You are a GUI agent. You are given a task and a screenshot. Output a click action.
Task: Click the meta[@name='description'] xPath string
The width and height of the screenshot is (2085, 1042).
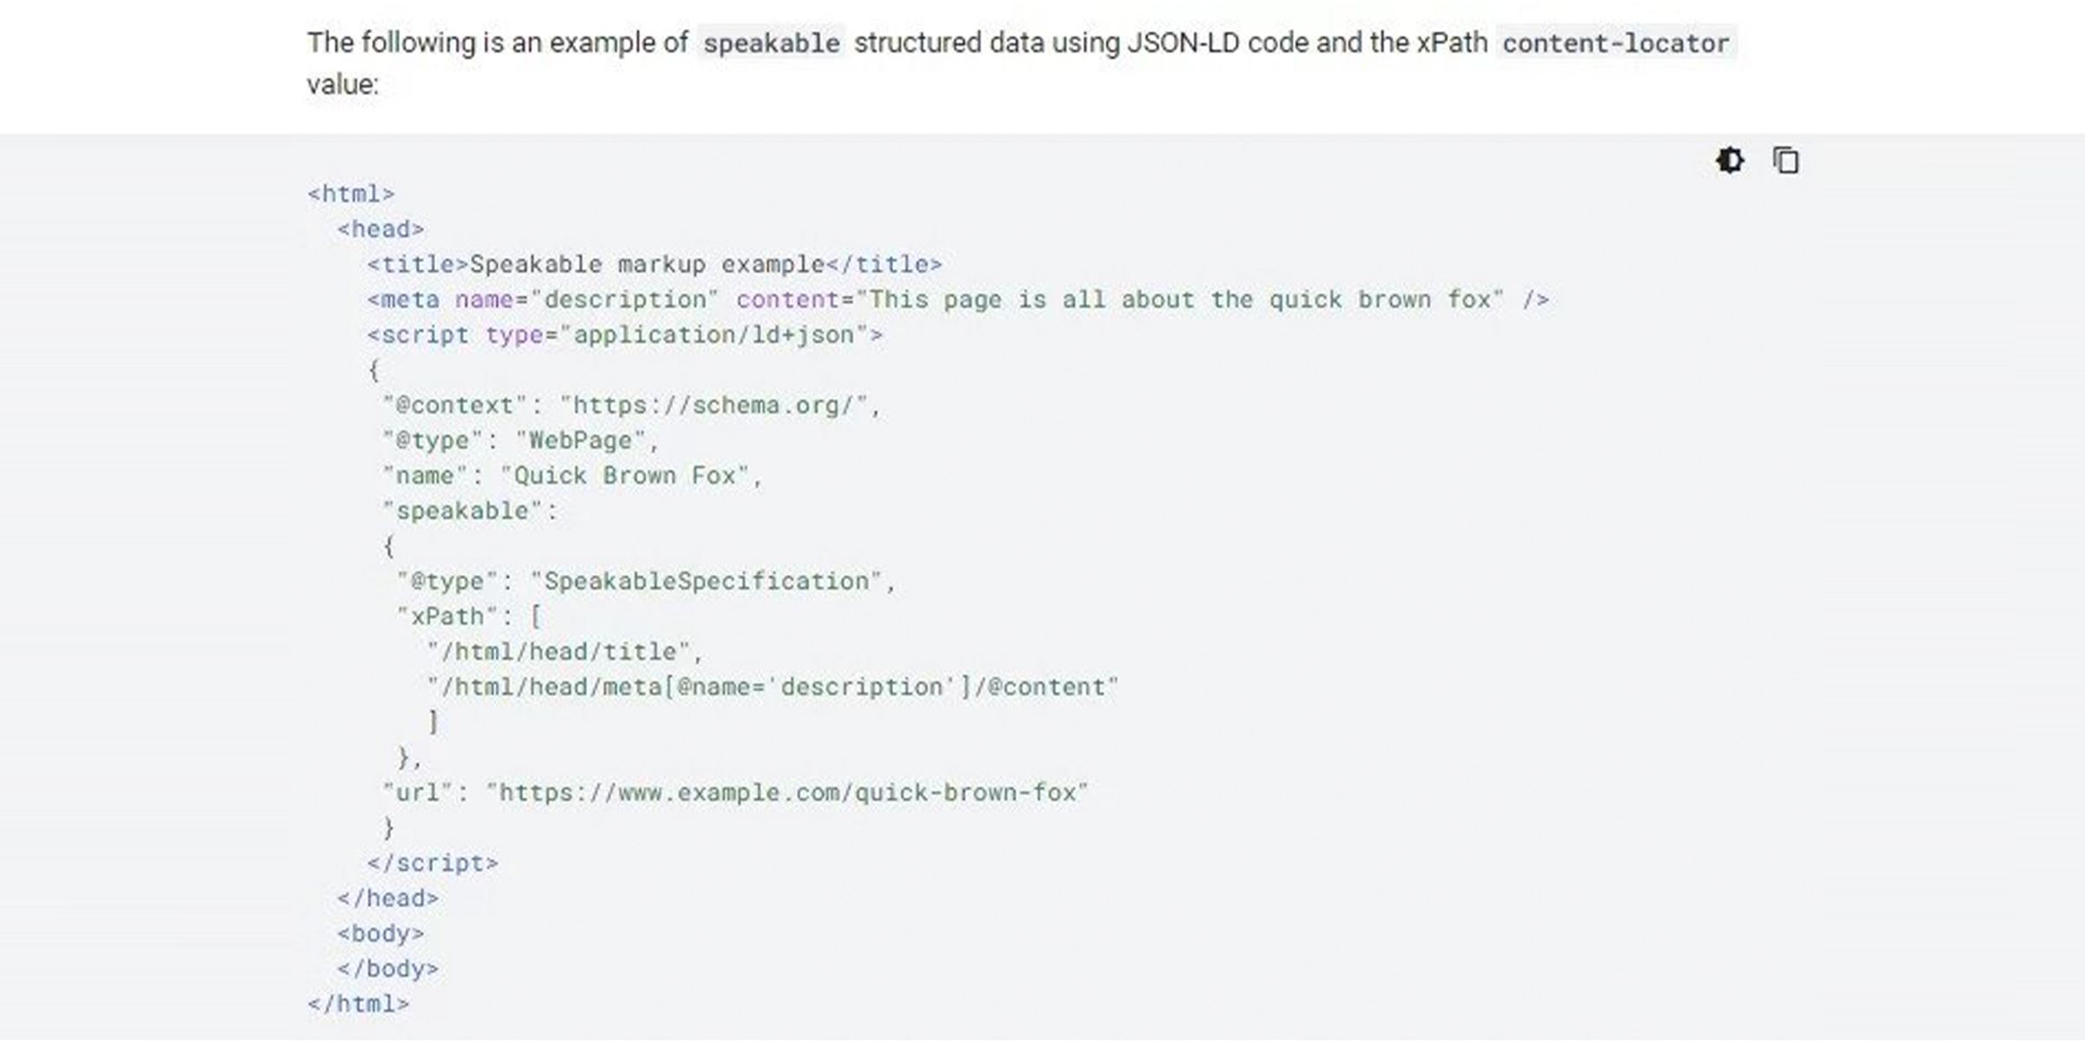772,687
